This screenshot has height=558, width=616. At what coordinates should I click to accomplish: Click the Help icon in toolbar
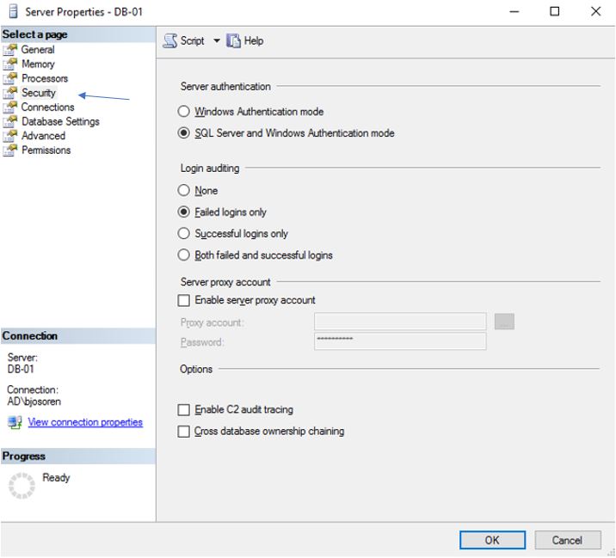point(233,40)
